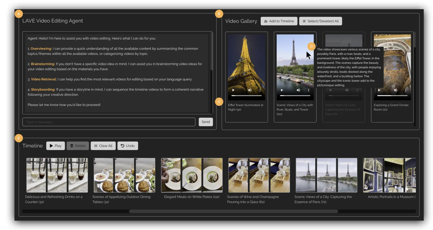Undo the last timeline action
This screenshot has height=230, width=433.
click(128, 146)
